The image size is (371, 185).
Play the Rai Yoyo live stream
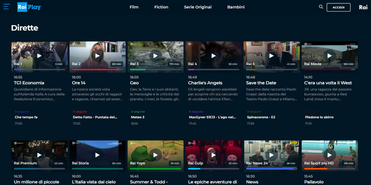tap(155, 155)
